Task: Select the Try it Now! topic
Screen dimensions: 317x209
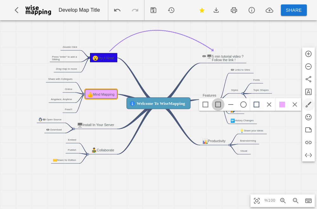Action: pos(104,58)
